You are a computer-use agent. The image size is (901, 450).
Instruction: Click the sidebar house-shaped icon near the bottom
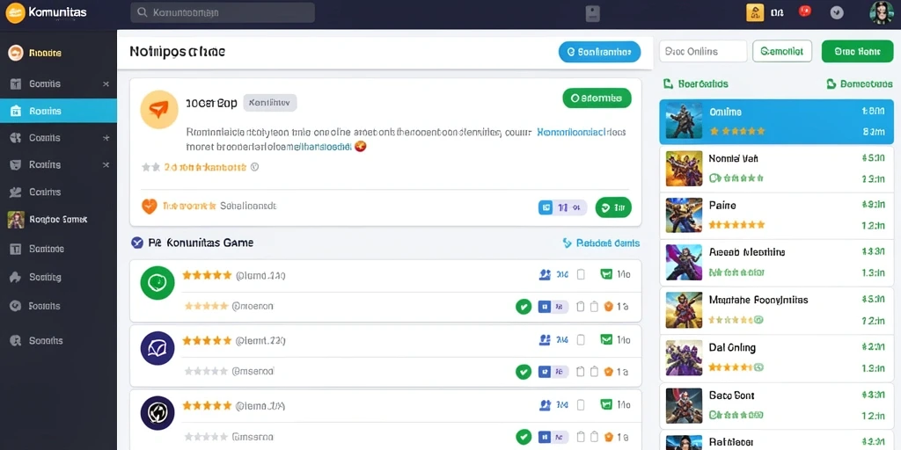[x=16, y=277]
